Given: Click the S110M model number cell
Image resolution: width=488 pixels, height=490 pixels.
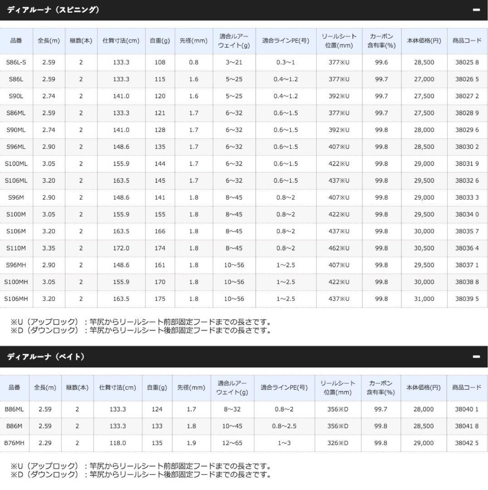Looking at the screenshot, I should point(16,248).
